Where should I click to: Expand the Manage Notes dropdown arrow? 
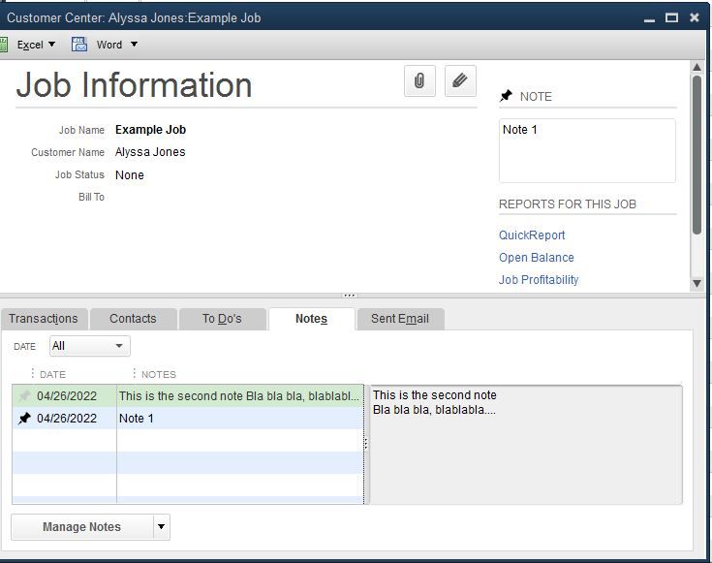click(161, 526)
